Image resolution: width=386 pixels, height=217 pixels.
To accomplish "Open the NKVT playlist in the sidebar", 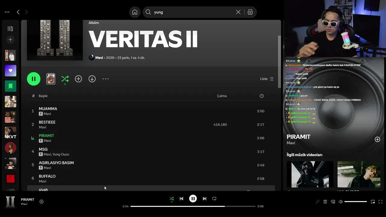I will click(11, 133).
